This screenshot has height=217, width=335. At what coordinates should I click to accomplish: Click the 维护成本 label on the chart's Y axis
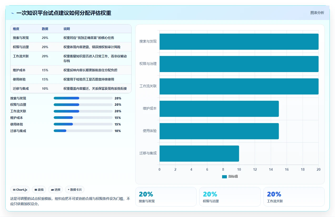click(150, 108)
